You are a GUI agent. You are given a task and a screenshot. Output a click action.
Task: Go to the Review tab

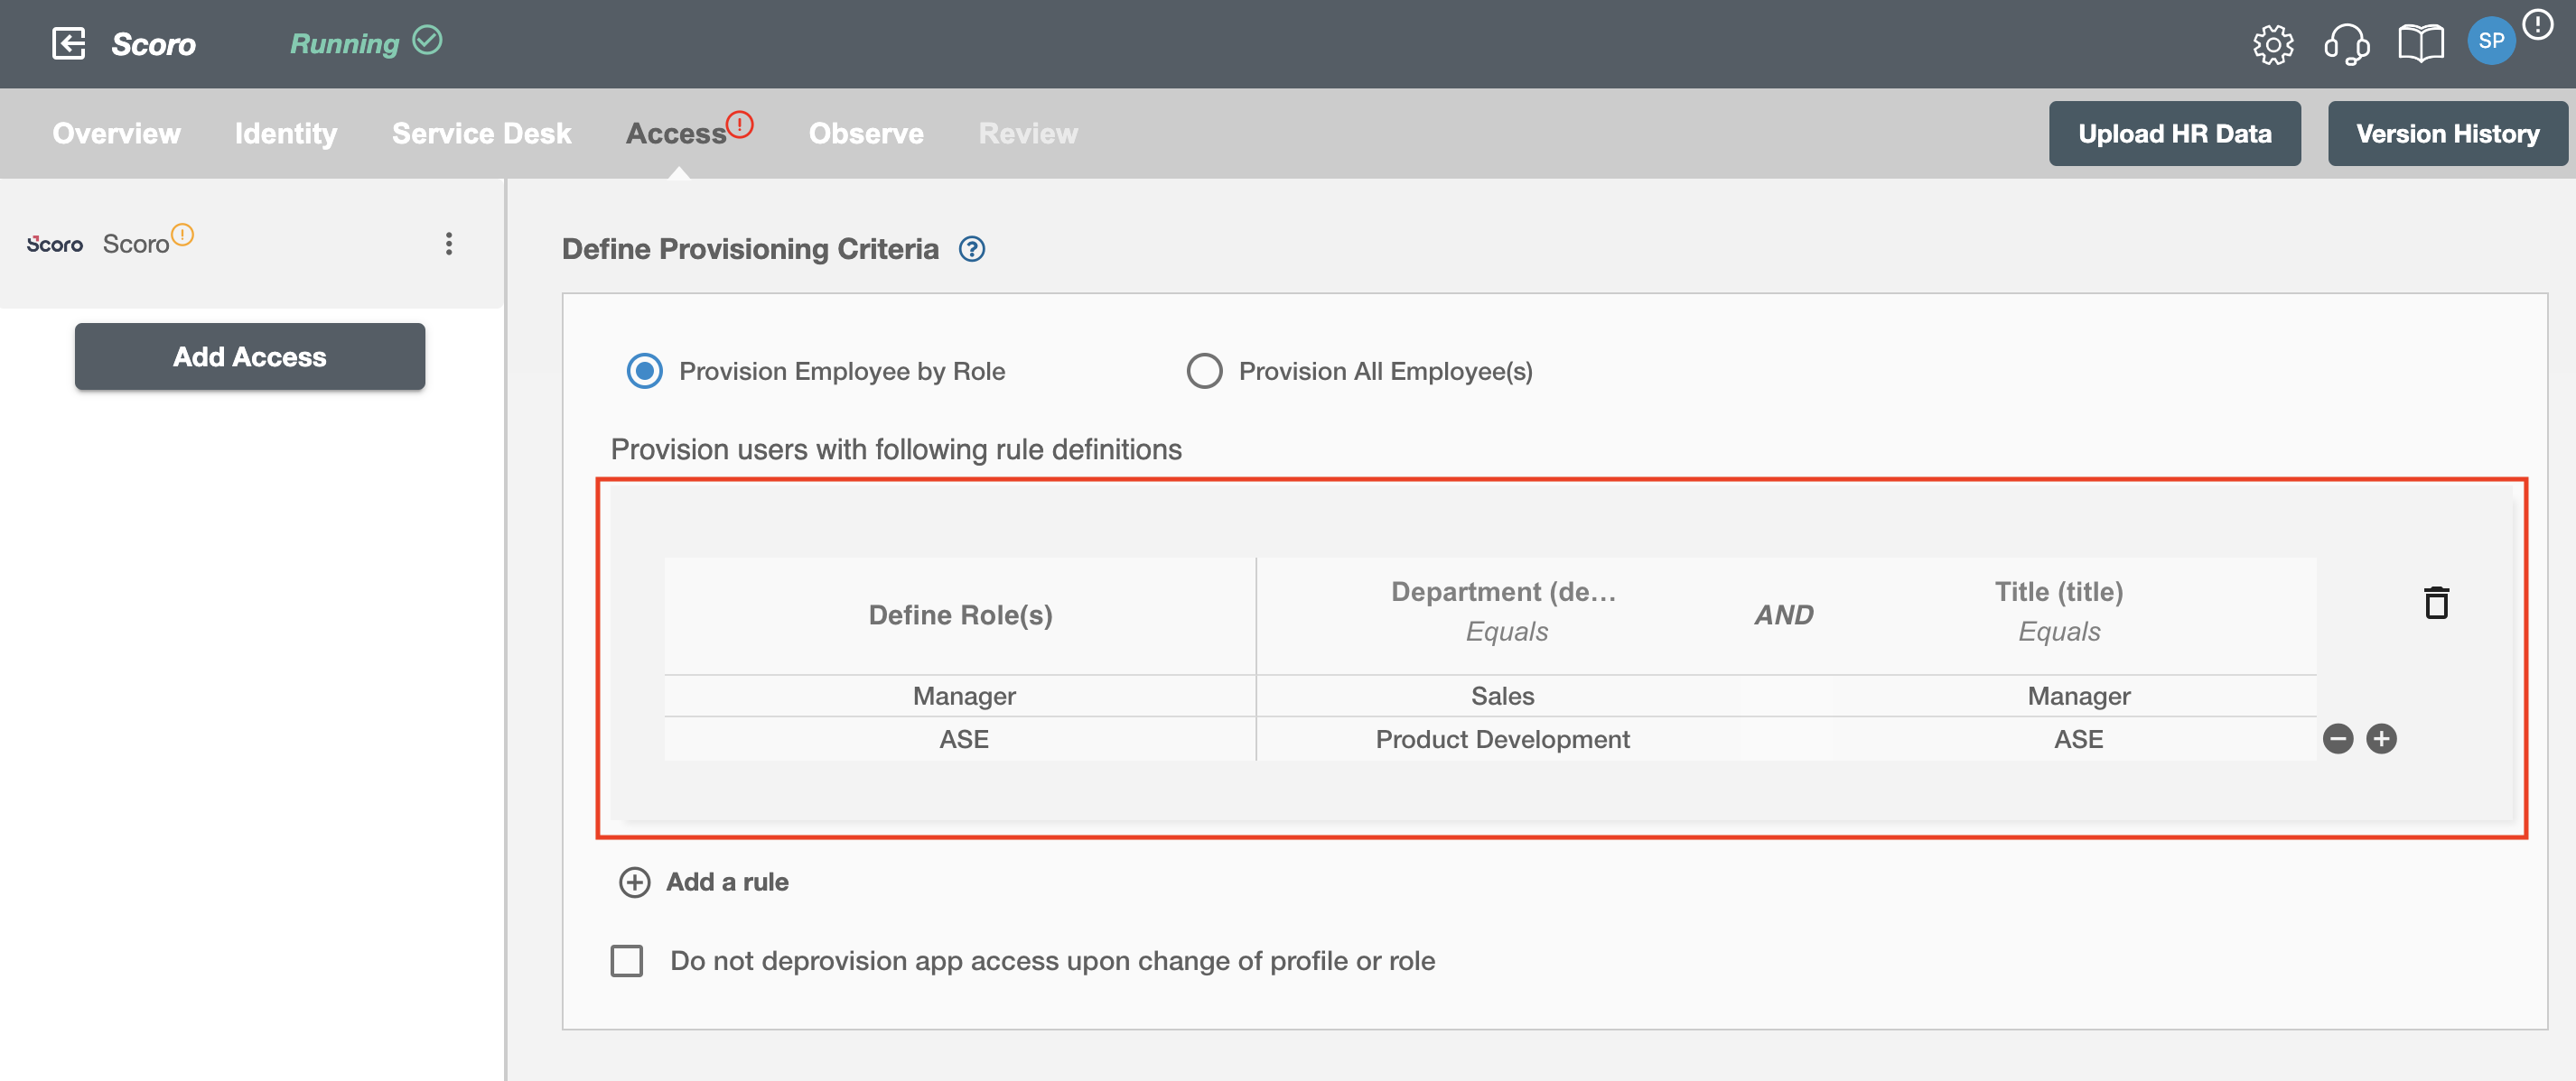click(1028, 133)
